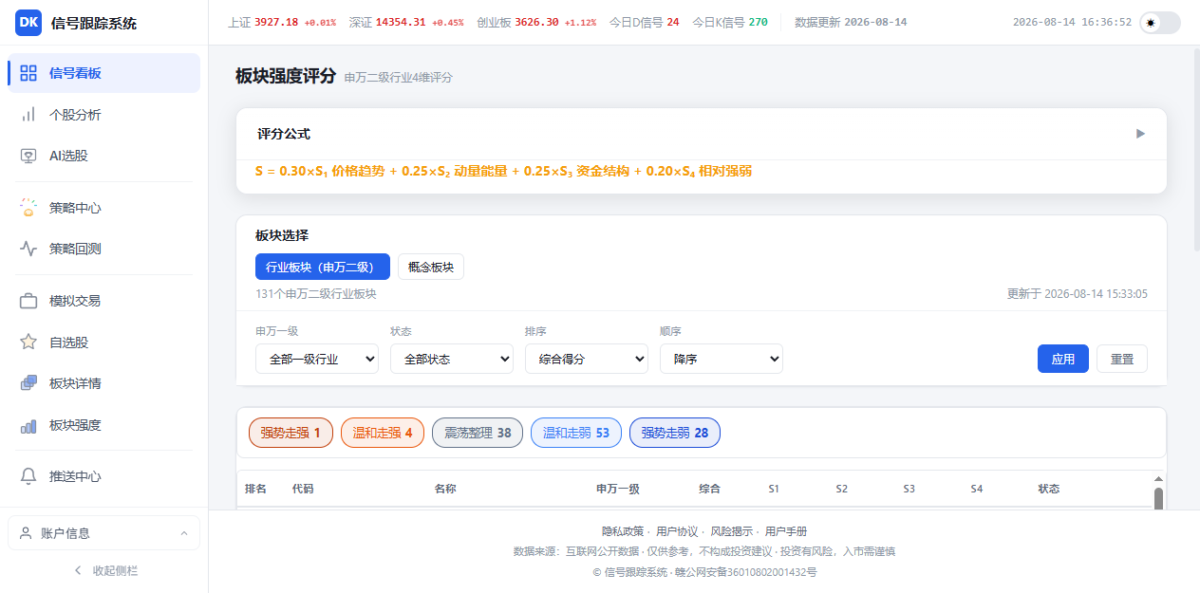Click the 状态 table column header
1200x593 pixels.
[x=1049, y=489]
